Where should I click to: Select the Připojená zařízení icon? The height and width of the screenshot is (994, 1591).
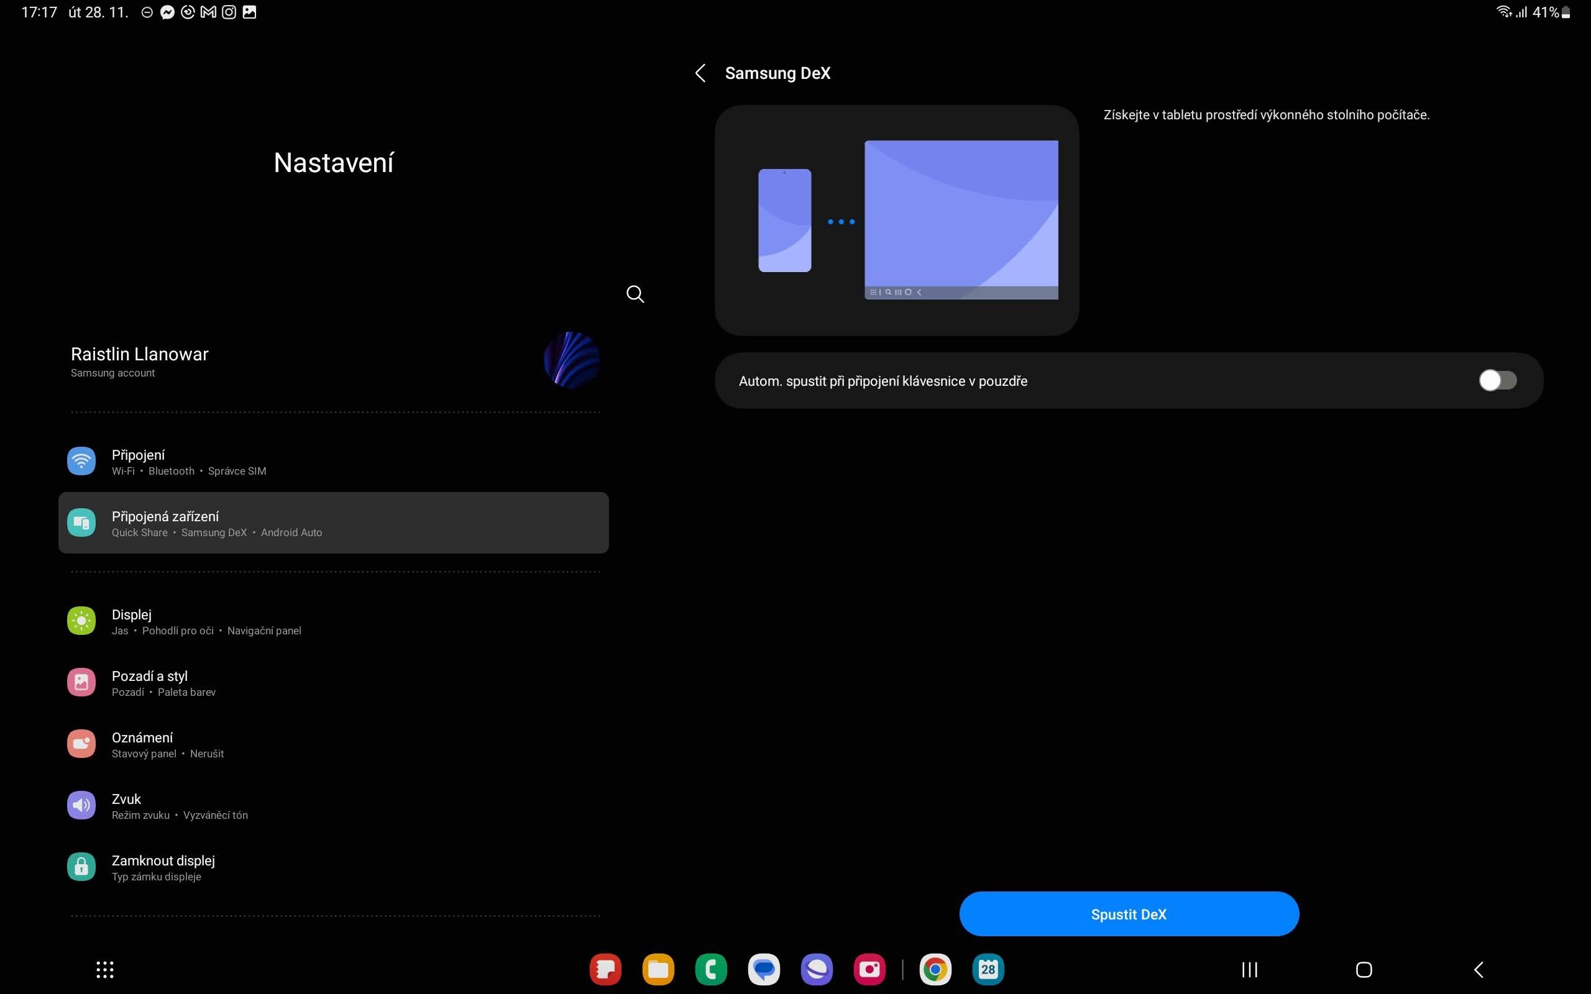[x=81, y=522]
